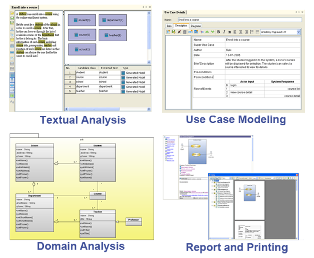Select the Professor class in domain diagram
Screen dimensions: 314x258
pos(134,222)
